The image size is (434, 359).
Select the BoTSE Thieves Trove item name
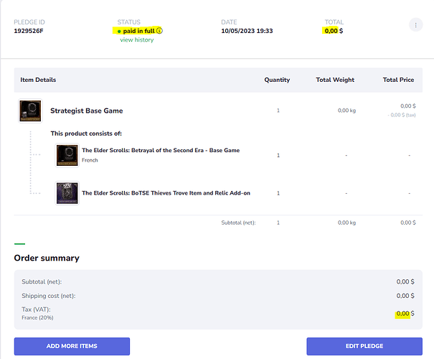(x=166, y=193)
